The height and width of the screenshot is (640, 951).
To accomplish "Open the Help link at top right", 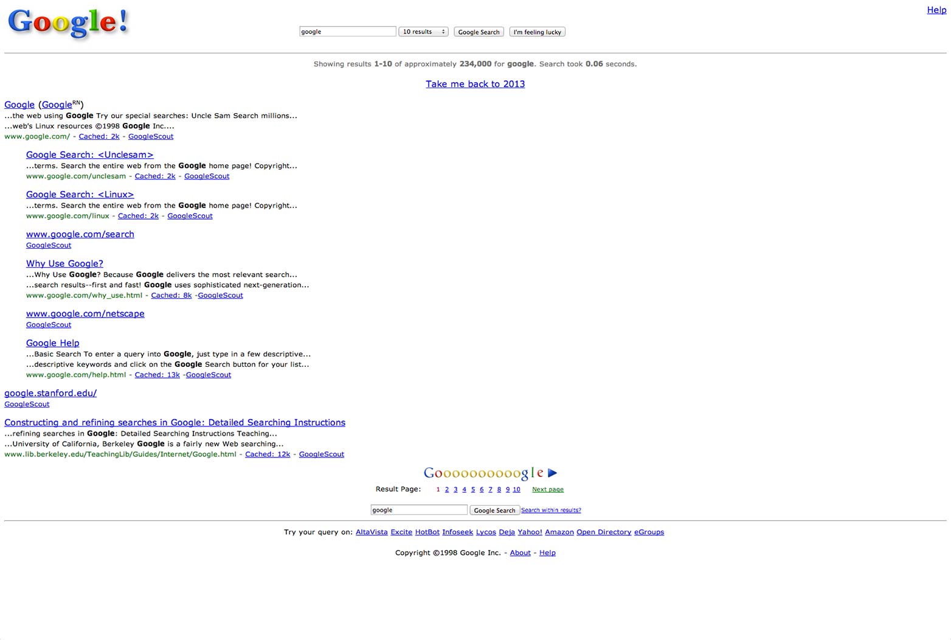I will [x=936, y=10].
